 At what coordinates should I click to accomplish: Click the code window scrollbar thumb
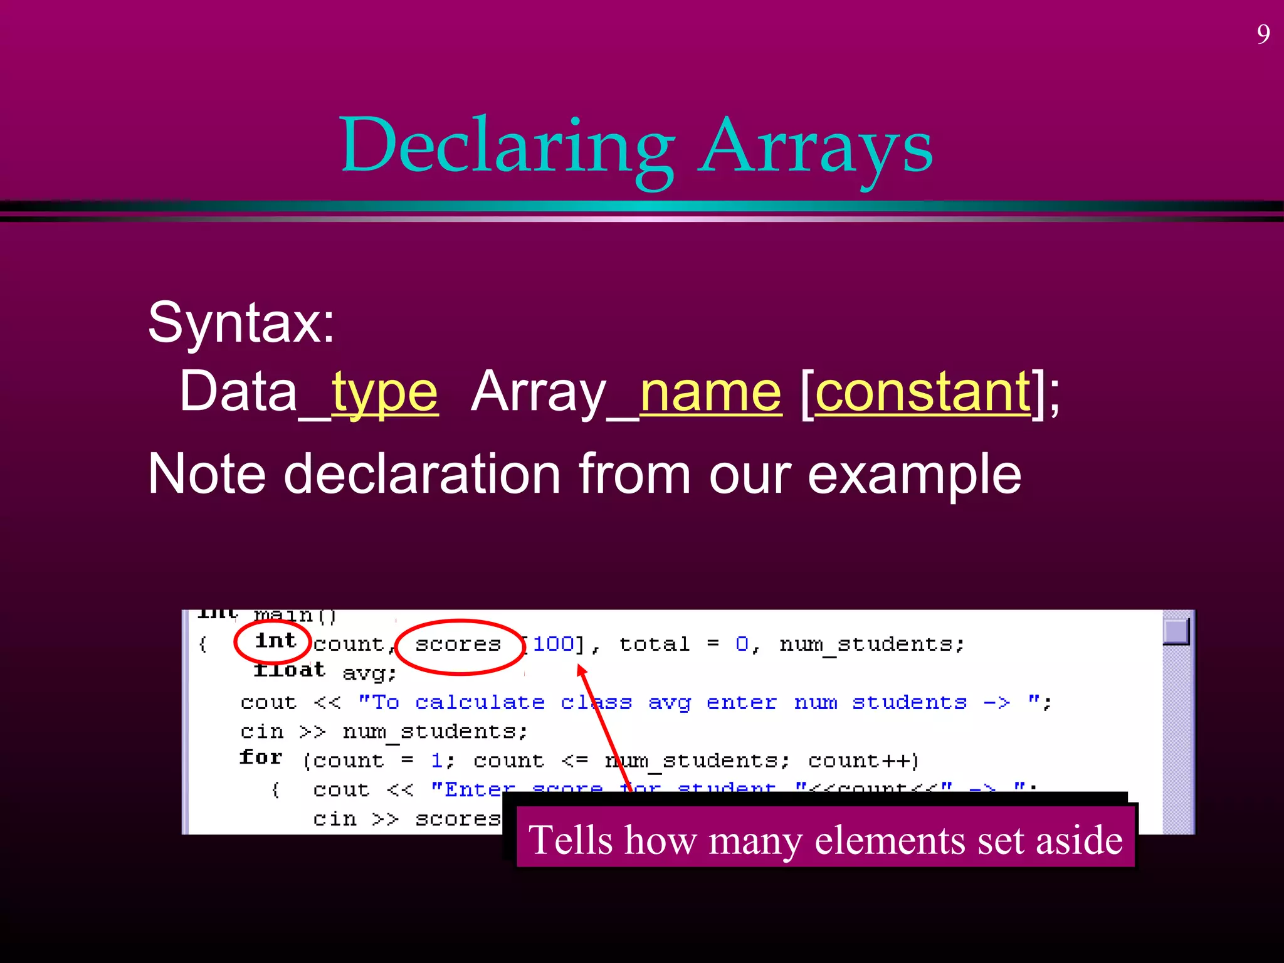pyautogui.click(x=1176, y=631)
